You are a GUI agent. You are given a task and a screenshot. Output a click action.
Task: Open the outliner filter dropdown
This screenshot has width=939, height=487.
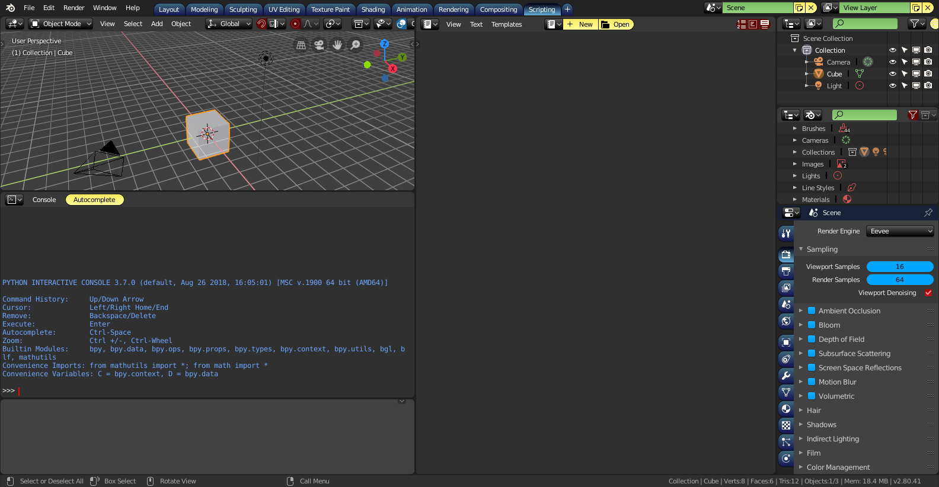click(917, 24)
